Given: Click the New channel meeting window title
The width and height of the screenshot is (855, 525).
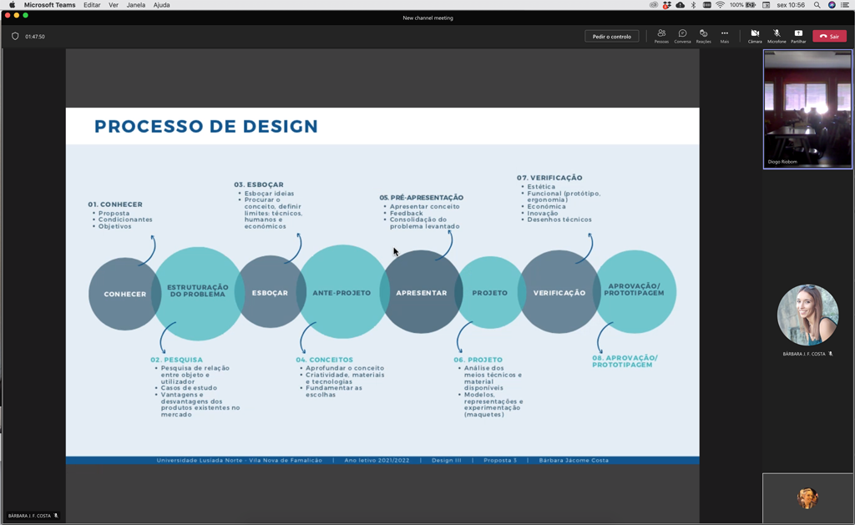Looking at the screenshot, I should click(x=427, y=18).
